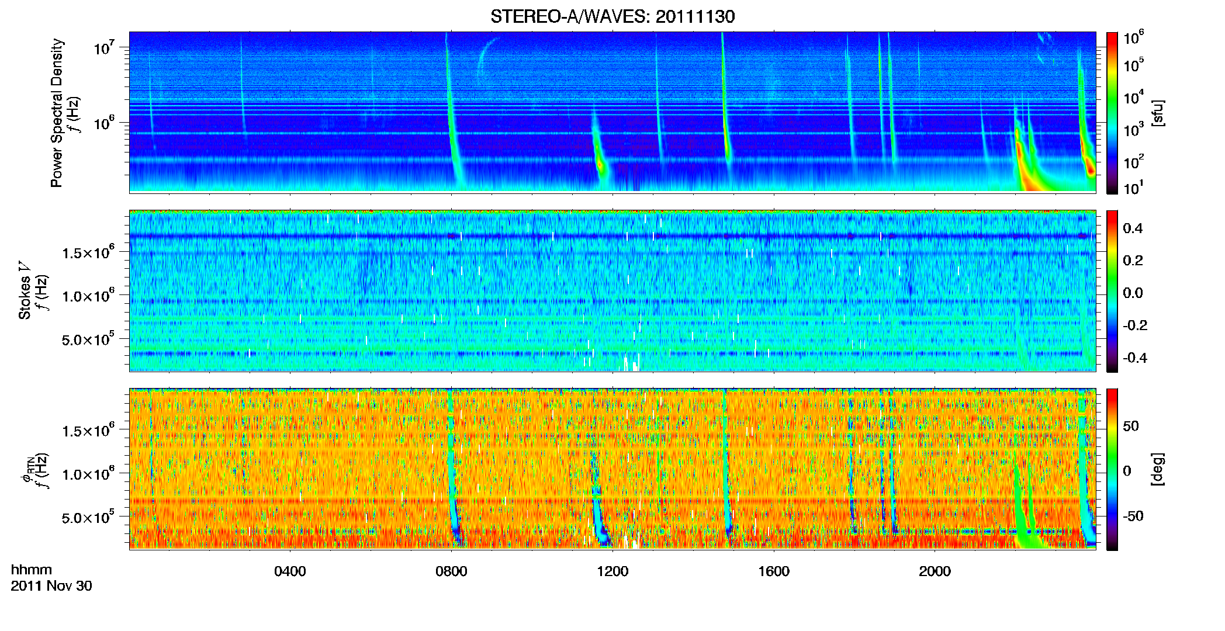Click the 1.5×10^6 tick in Stokes V panel
The image size is (1225, 631).
(88, 252)
